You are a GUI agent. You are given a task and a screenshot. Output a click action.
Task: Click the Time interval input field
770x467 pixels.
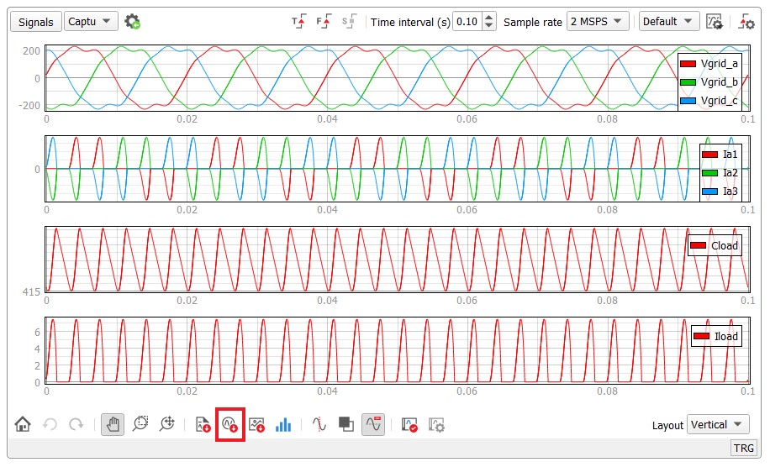pyautogui.click(x=467, y=22)
